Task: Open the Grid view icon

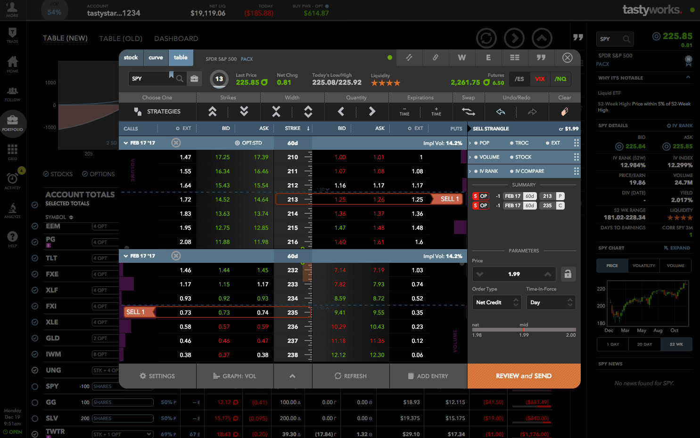Action: [12, 152]
